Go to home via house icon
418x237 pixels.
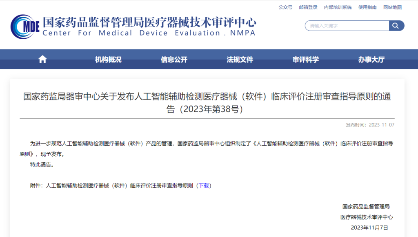(x=42, y=60)
